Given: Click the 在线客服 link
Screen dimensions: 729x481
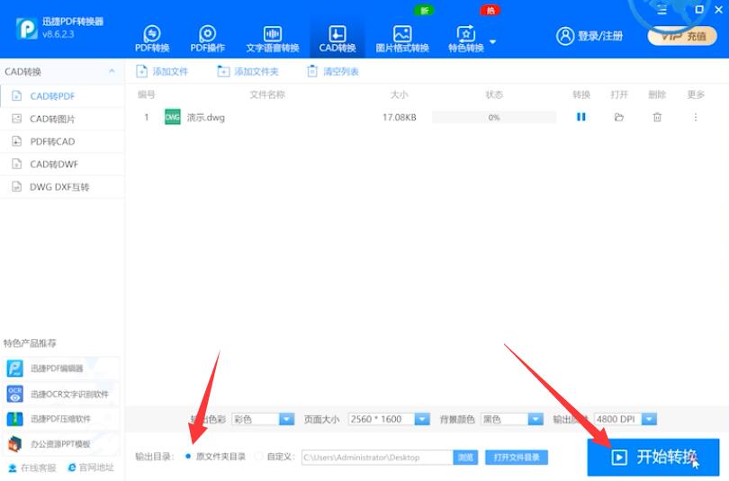Looking at the screenshot, I should (x=32, y=468).
